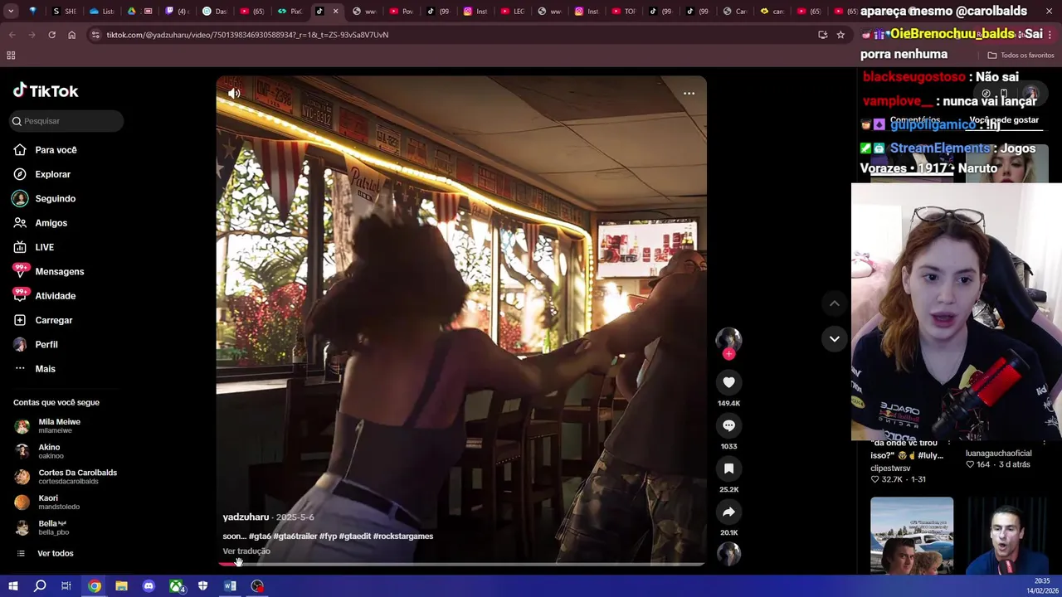Share the video via arrow icon
1062x597 pixels.
click(x=728, y=512)
